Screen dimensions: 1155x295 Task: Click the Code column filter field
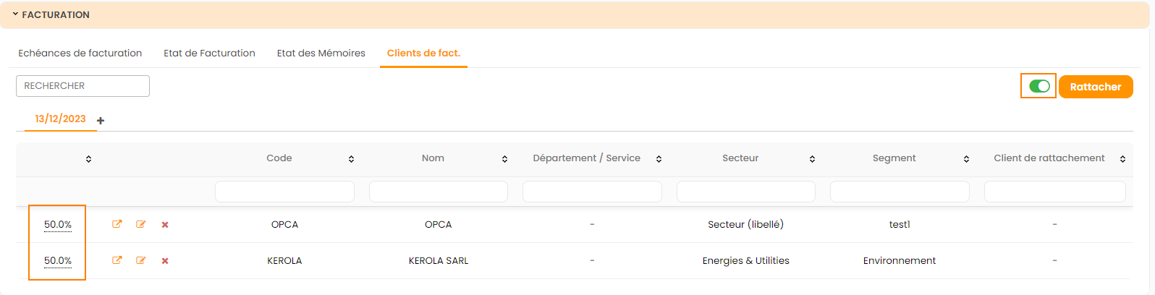click(x=284, y=192)
